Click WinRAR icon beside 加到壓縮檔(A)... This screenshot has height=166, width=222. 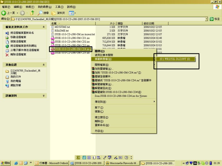tap(93, 69)
